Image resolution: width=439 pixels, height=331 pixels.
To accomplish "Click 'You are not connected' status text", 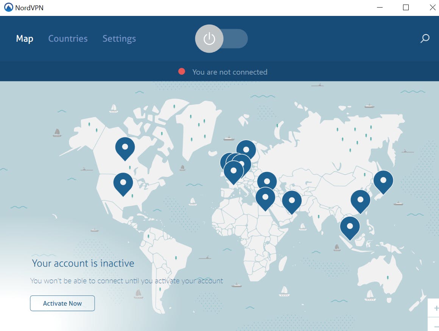I will (x=230, y=72).
